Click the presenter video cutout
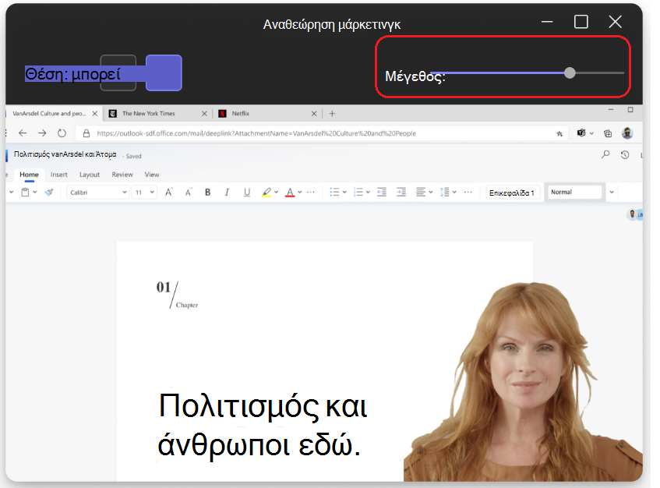The image size is (660, 488). point(523,381)
